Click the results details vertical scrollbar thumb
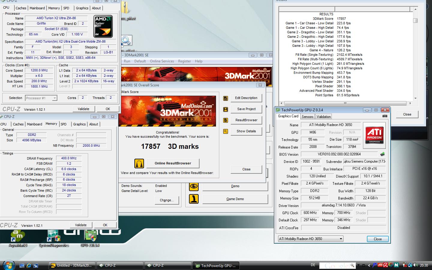The image size is (432, 270). (x=415, y=20)
